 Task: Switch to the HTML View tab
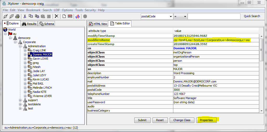(x=98, y=24)
